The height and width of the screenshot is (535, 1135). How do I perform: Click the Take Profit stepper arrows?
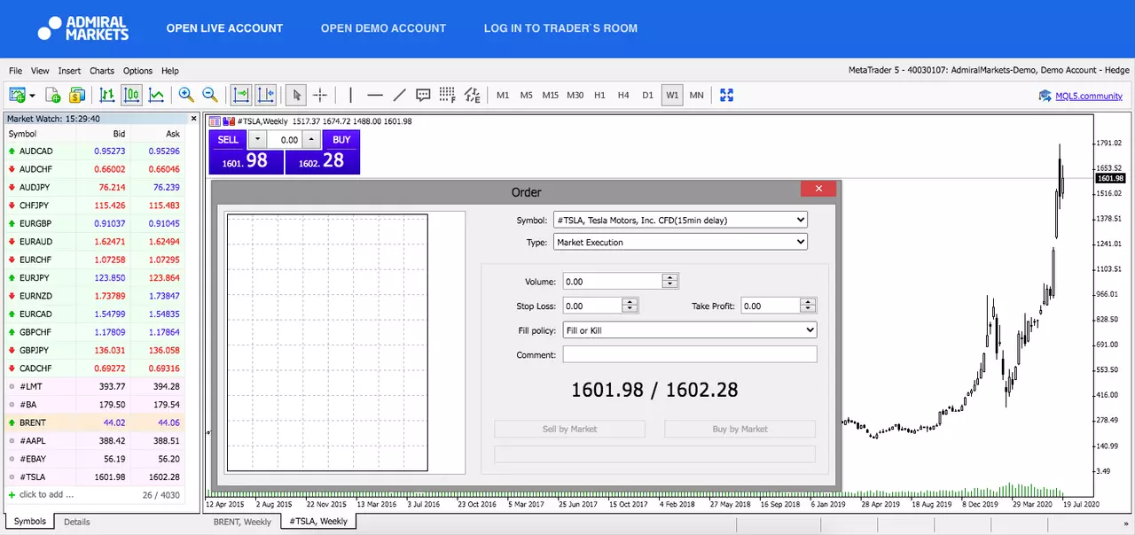[x=808, y=306]
